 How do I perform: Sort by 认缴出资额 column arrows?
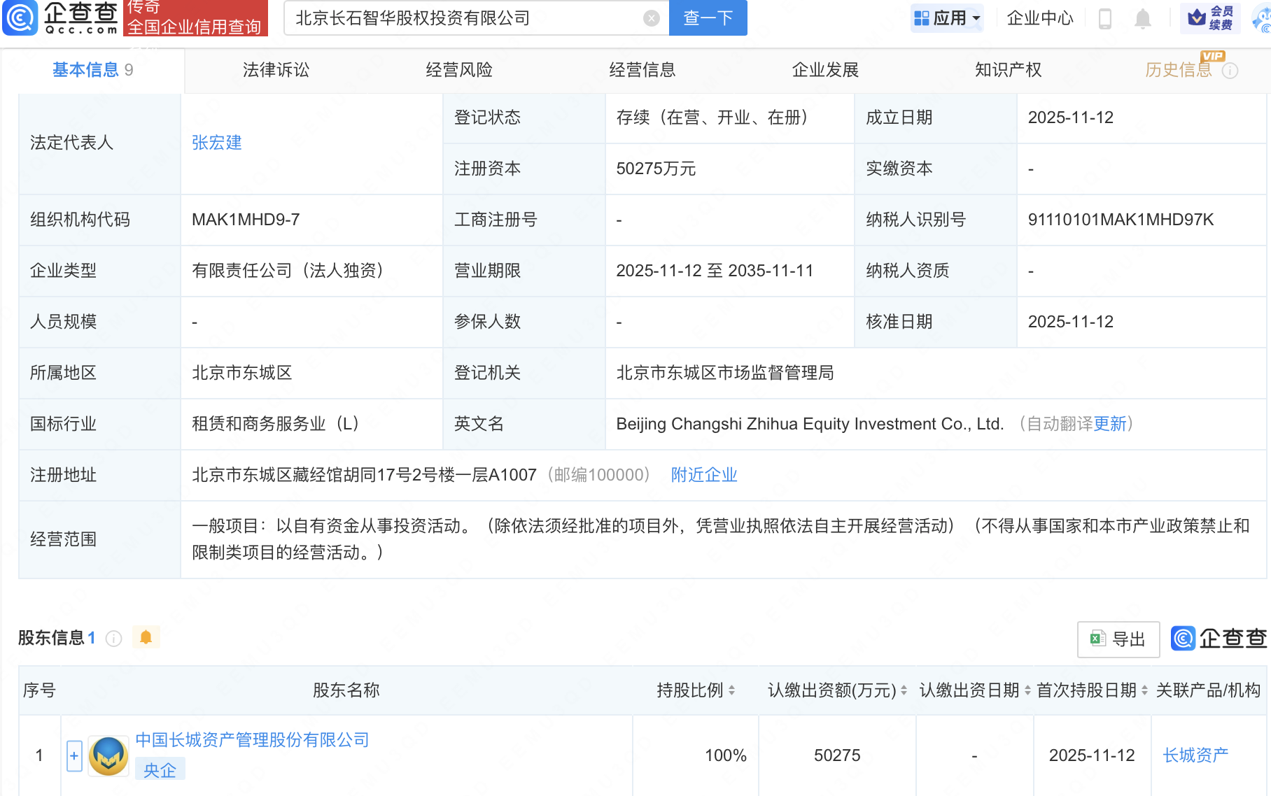(x=904, y=690)
